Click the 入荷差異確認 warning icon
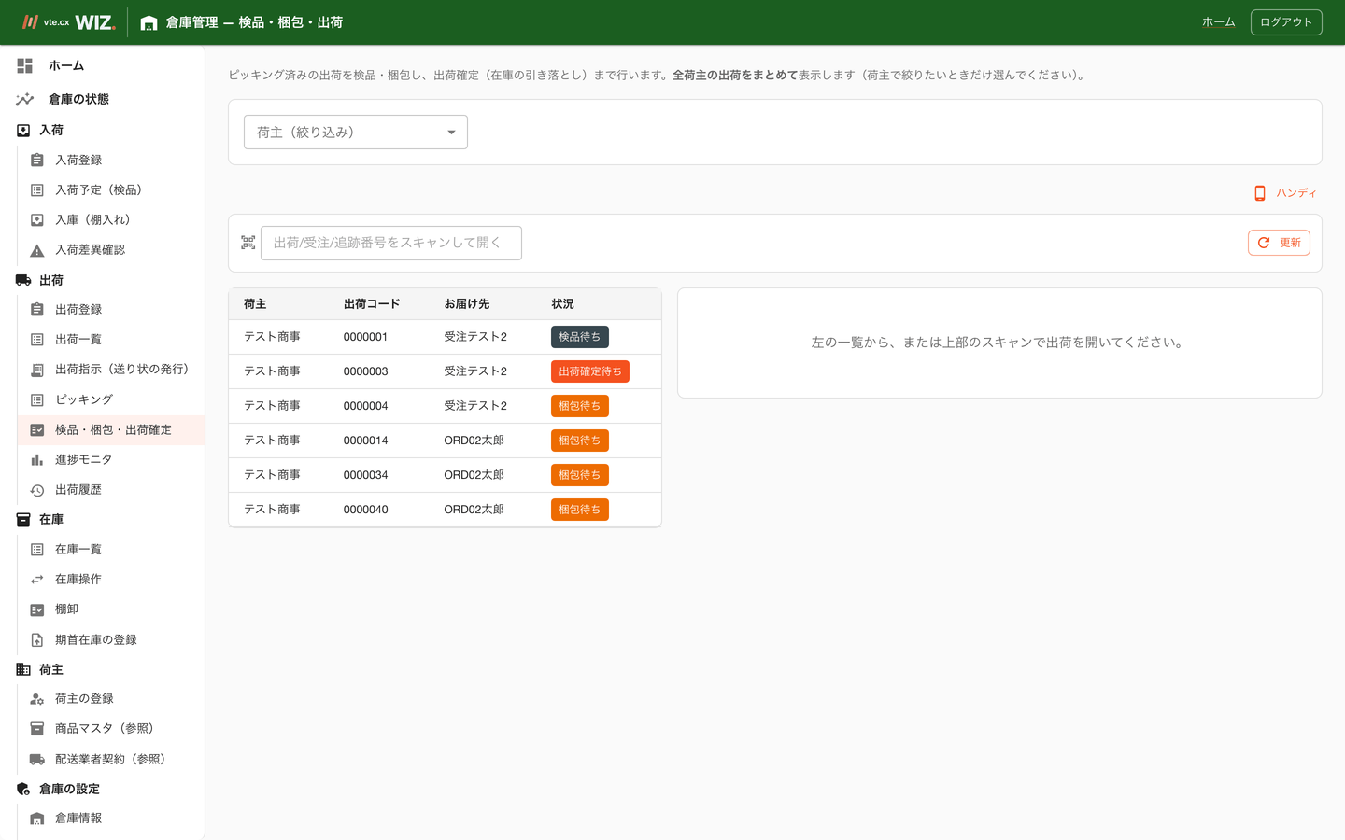 (37, 250)
